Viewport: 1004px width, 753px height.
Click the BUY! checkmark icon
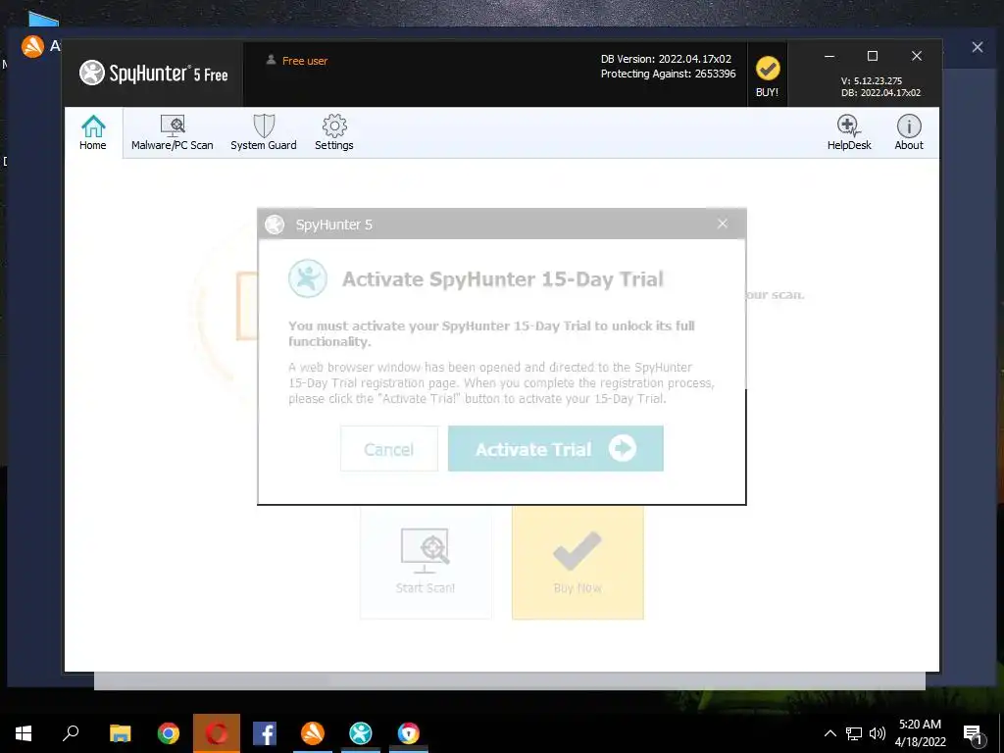[x=767, y=69]
